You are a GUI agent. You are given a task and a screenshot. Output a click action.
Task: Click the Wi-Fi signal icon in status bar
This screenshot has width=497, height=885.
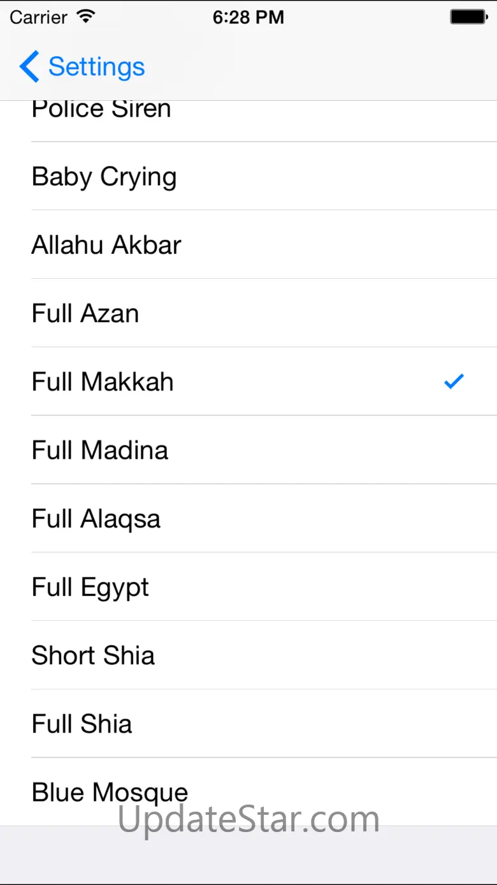click(85, 17)
